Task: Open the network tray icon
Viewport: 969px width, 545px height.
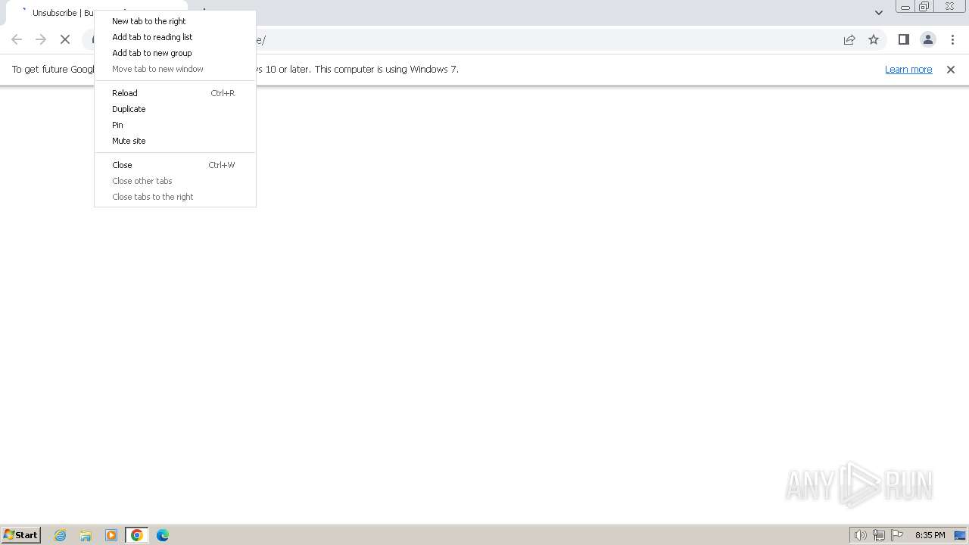Action: click(x=879, y=535)
